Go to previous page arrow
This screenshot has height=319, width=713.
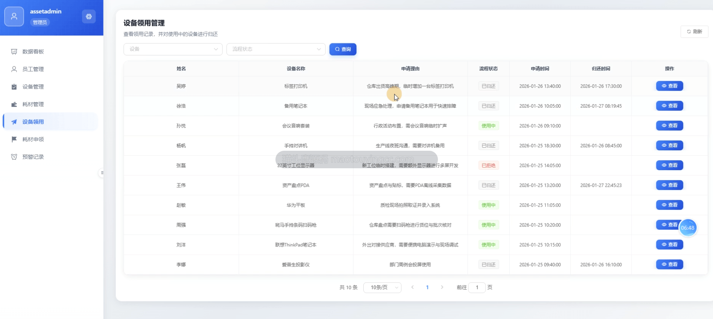(x=412, y=287)
